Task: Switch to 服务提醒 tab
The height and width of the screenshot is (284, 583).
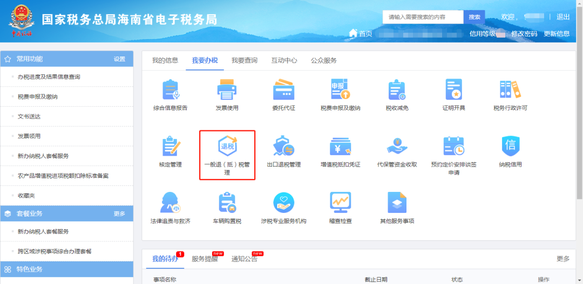Action: [x=205, y=259]
